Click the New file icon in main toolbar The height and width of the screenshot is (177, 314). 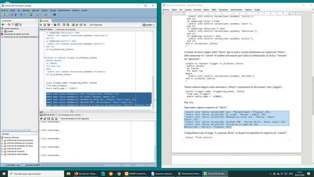click(3, 15)
